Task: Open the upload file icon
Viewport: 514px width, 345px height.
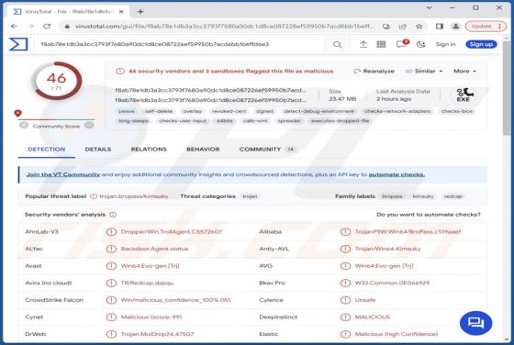Action: tap(363, 44)
